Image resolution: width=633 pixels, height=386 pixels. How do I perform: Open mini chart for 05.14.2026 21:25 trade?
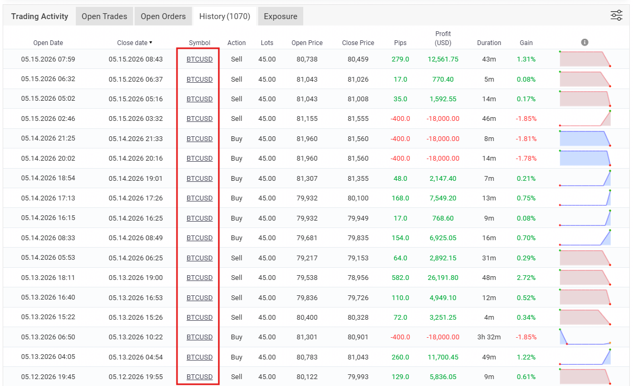coord(585,138)
